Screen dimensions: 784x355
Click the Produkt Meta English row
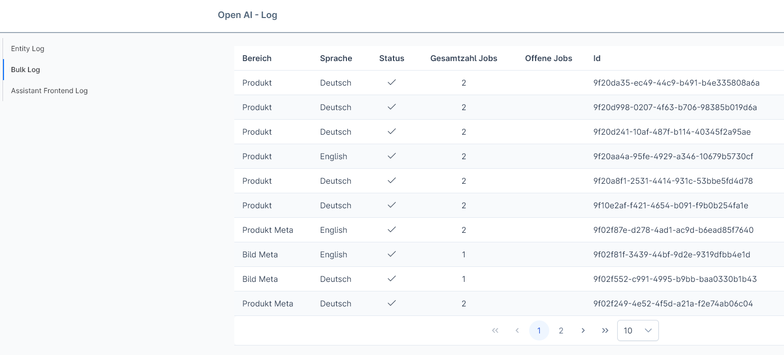coord(509,230)
